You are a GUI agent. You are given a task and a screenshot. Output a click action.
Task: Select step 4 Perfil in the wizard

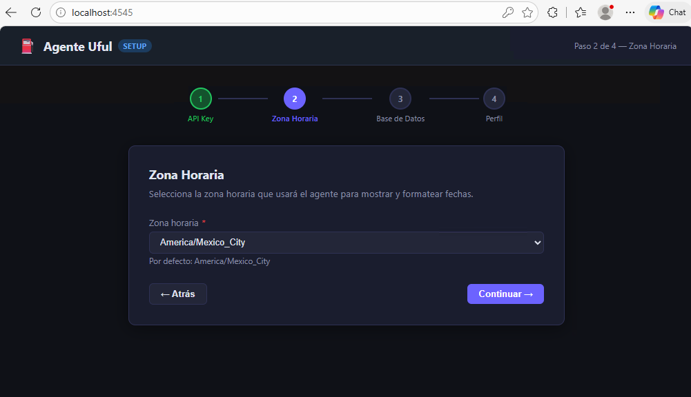coord(494,99)
